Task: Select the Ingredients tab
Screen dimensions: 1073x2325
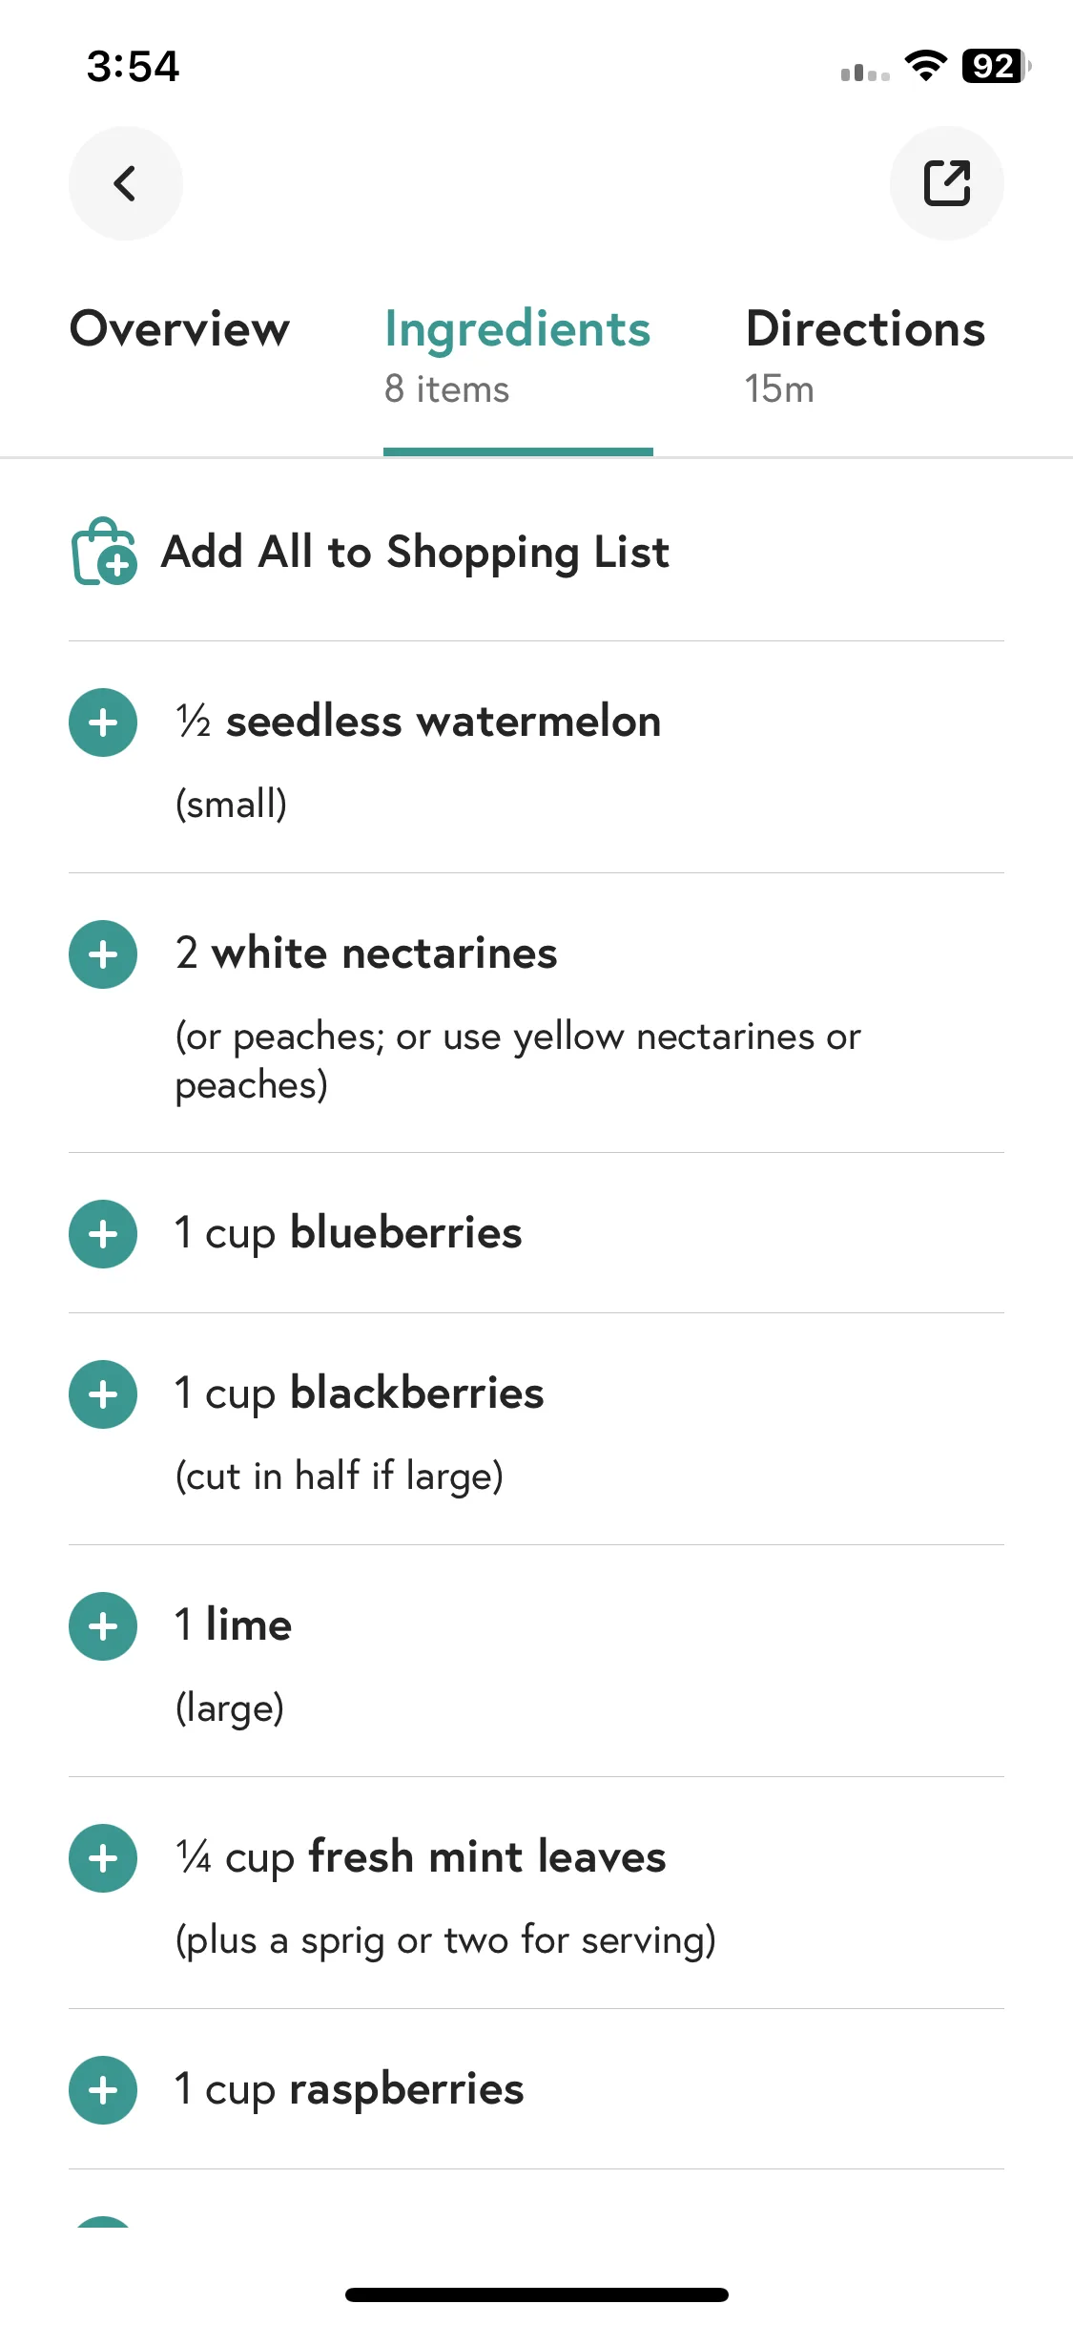Action: (x=518, y=355)
